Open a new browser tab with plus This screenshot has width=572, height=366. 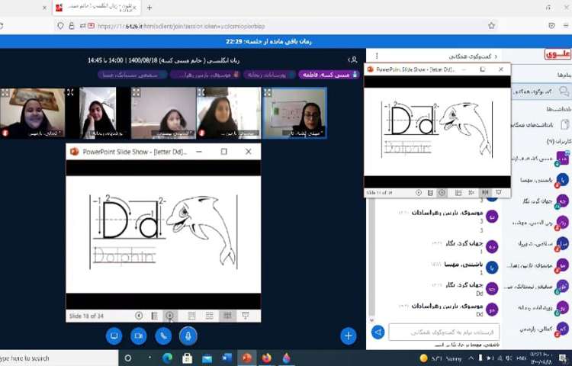(149, 8)
